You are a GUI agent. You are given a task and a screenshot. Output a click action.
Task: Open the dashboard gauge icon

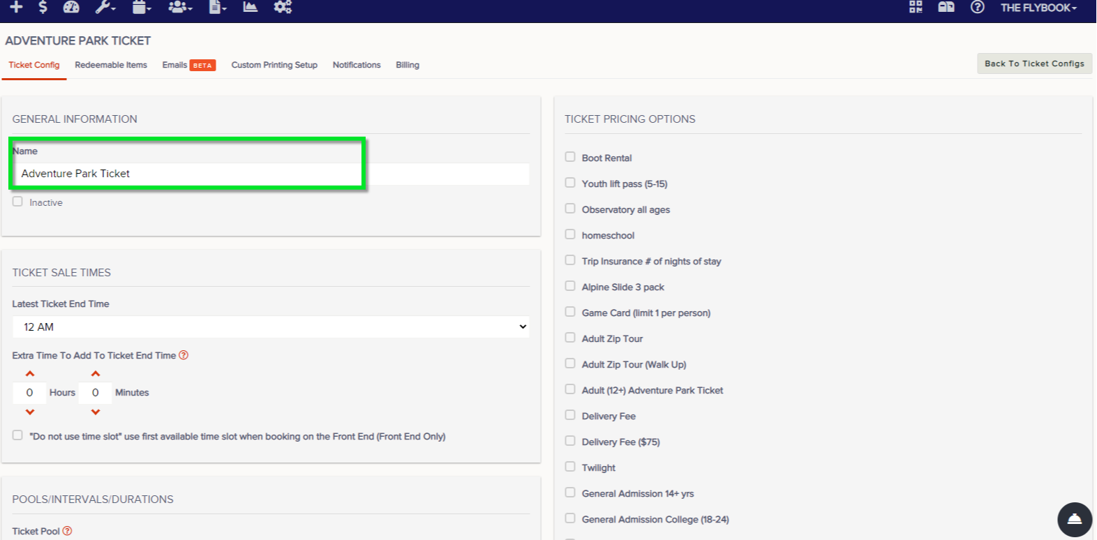(x=71, y=7)
